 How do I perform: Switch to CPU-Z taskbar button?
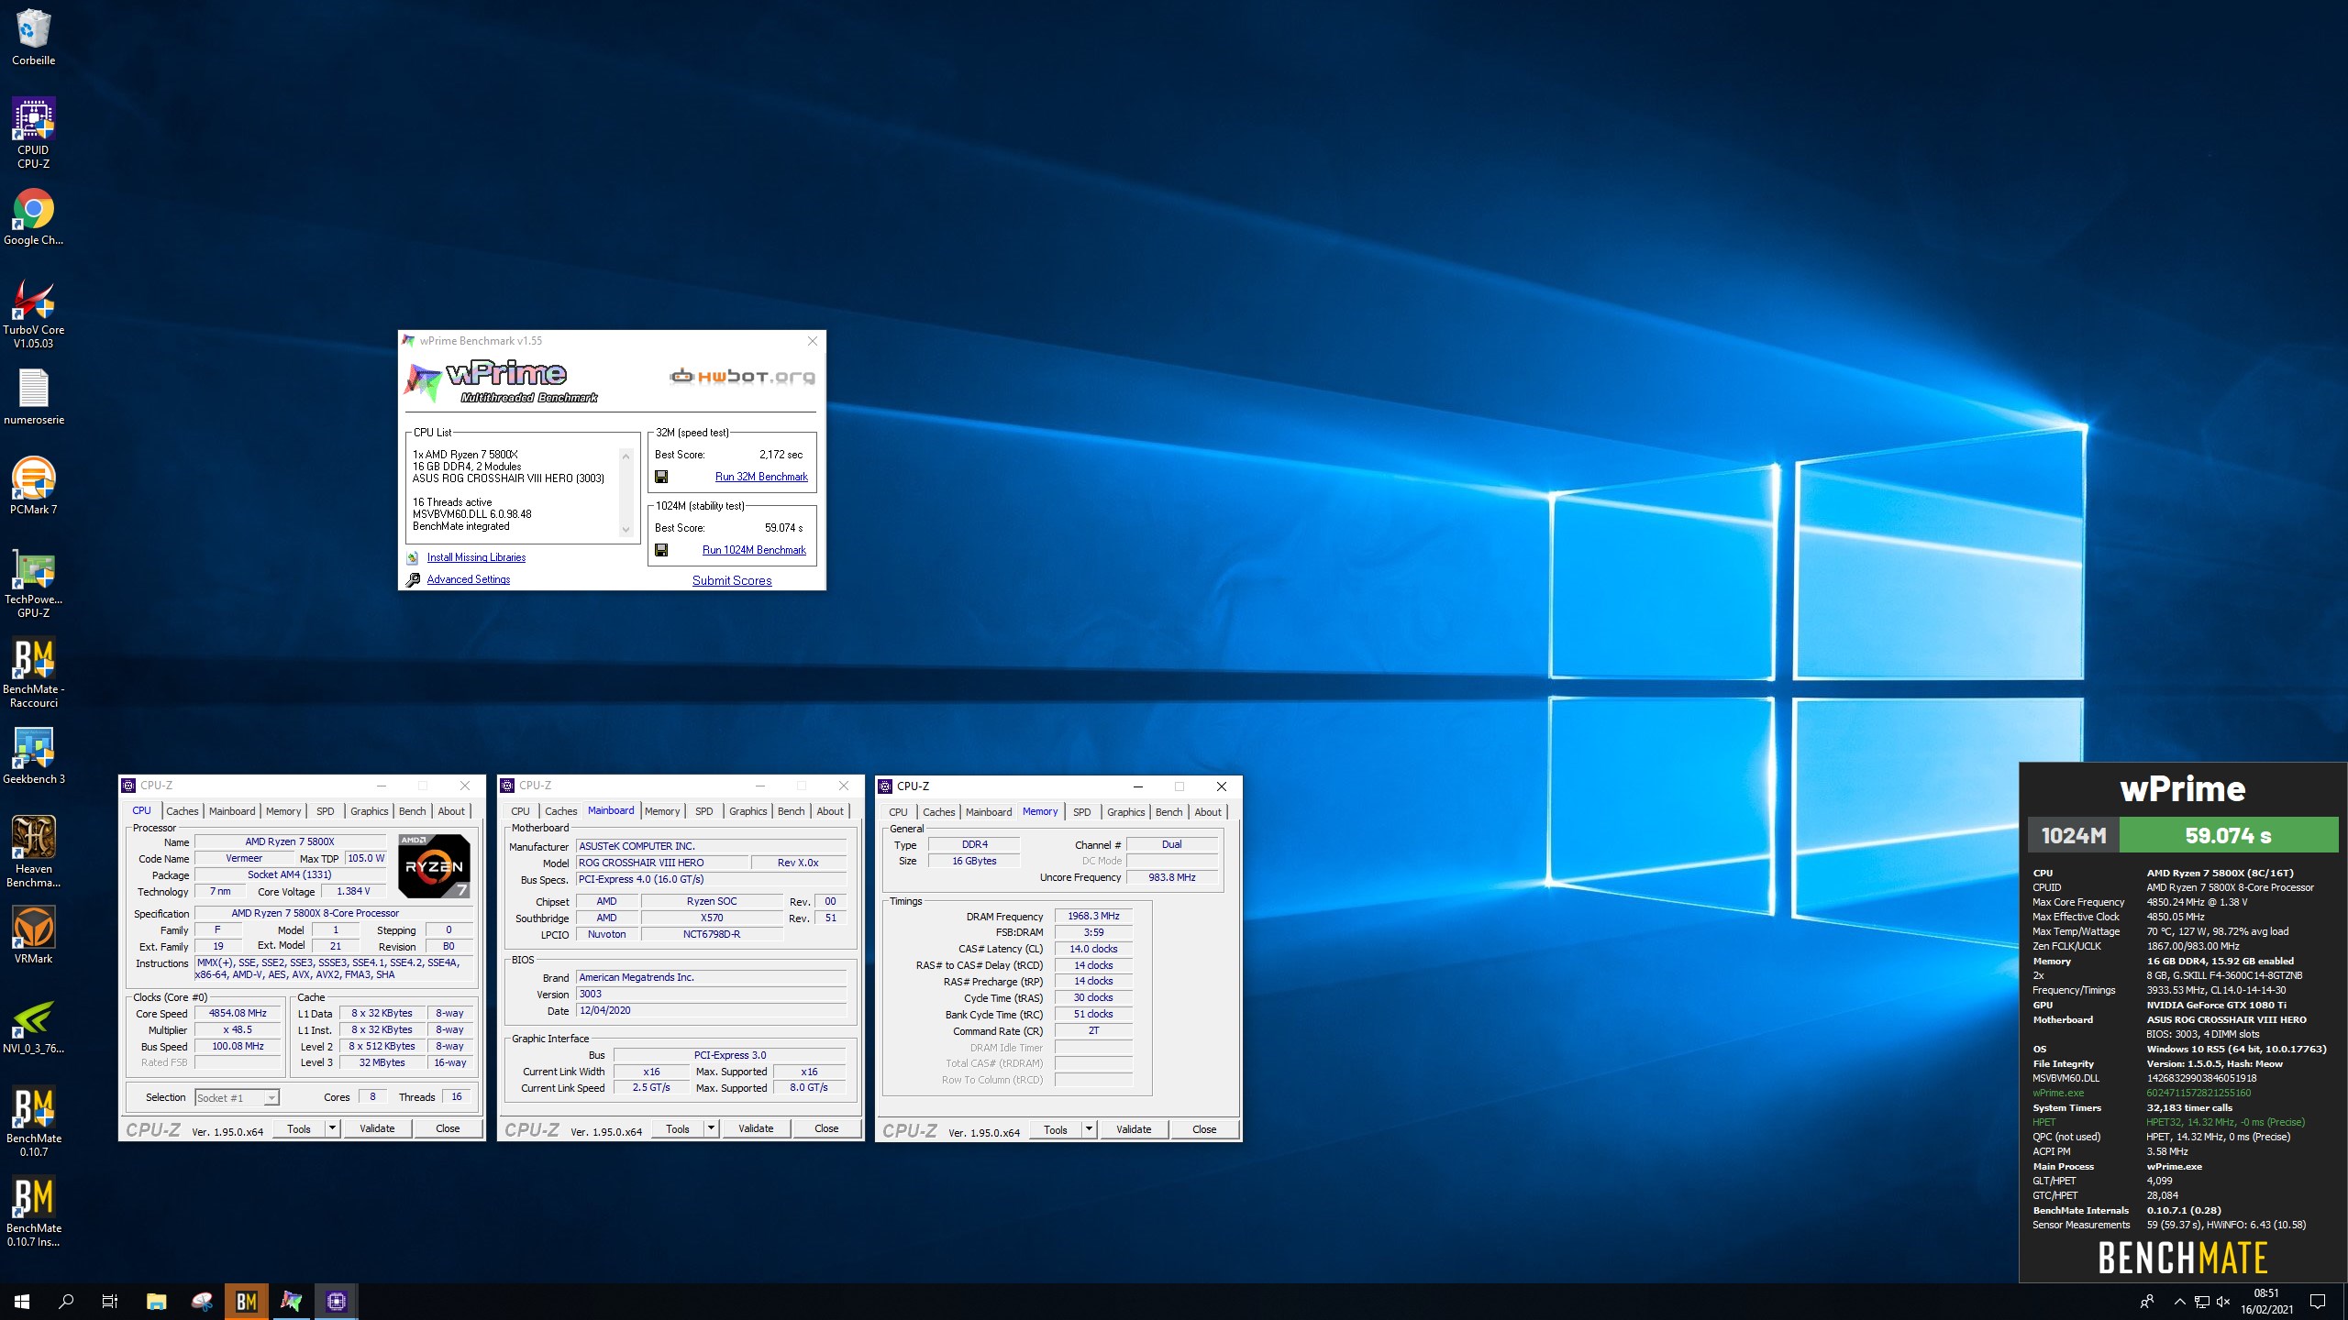tap(337, 1302)
